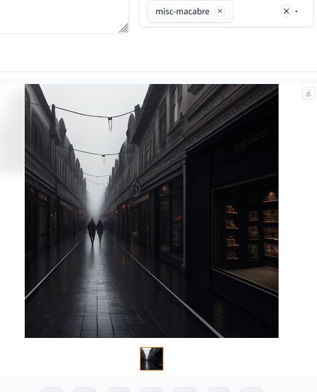Click the prompt textarea resize handle
Viewport: 317px width, 392px height.
[x=124, y=28]
